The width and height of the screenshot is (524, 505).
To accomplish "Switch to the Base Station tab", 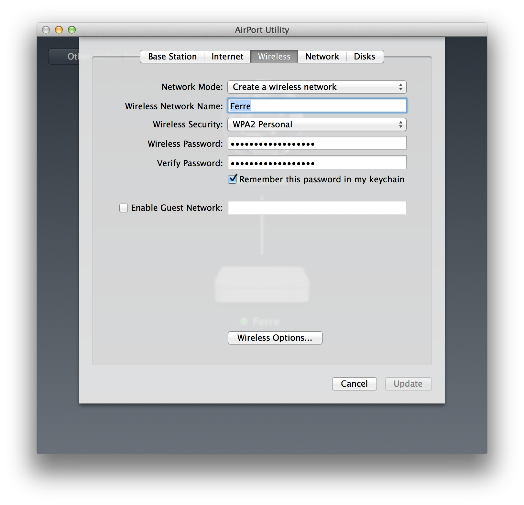I will click(172, 57).
